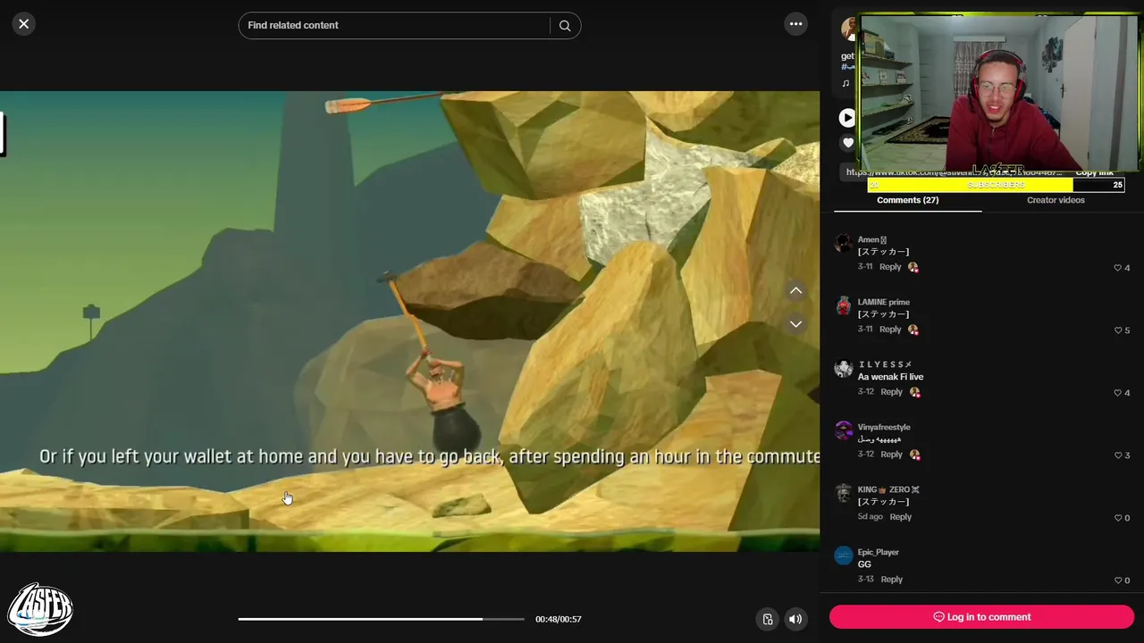Close the video viewer with the X button

(x=24, y=24)
